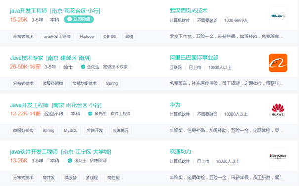This screenshot has width=299, height=186.
Task: Click Spring tag in Huawei listing
Action: (x=48, y=131)
